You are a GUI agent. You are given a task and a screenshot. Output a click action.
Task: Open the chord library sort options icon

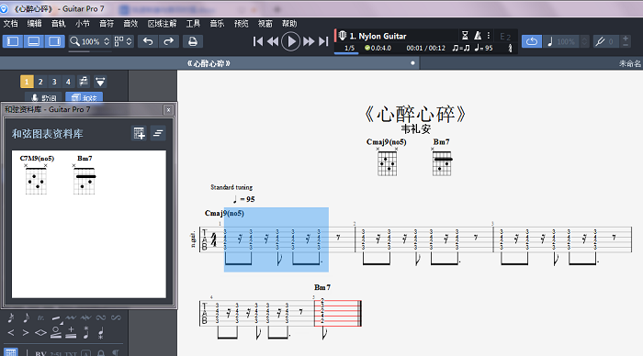click(x=158, y=133)
